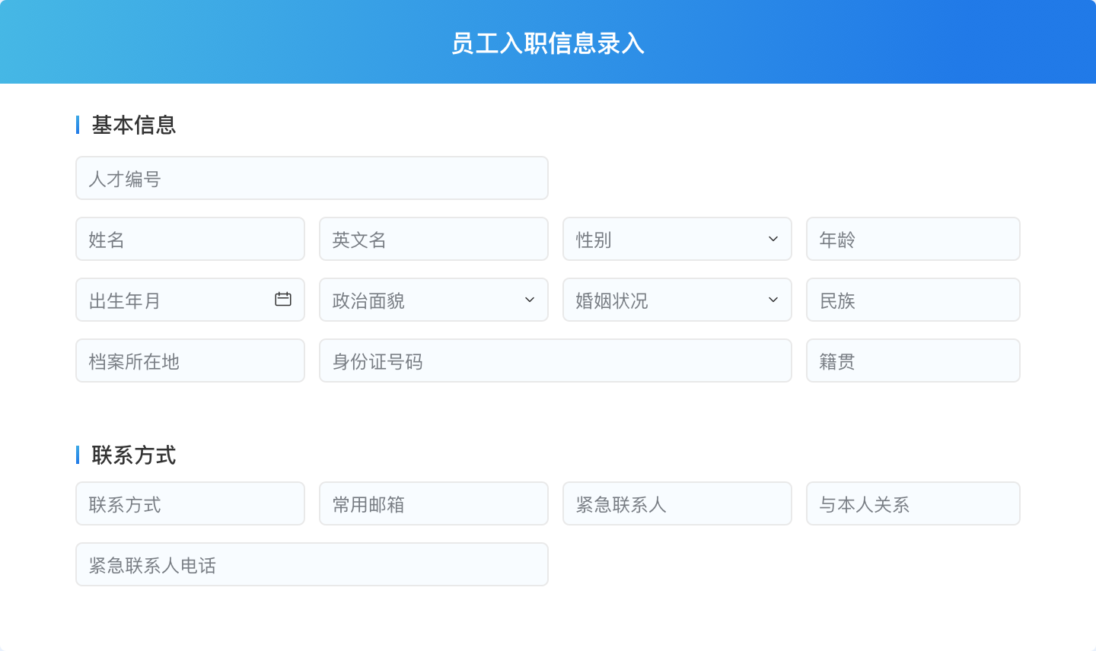Focus the 籍贯 input field
The height and width of the screenshot is (651, 1096).
pyautogui.click(x=913, y=360)
